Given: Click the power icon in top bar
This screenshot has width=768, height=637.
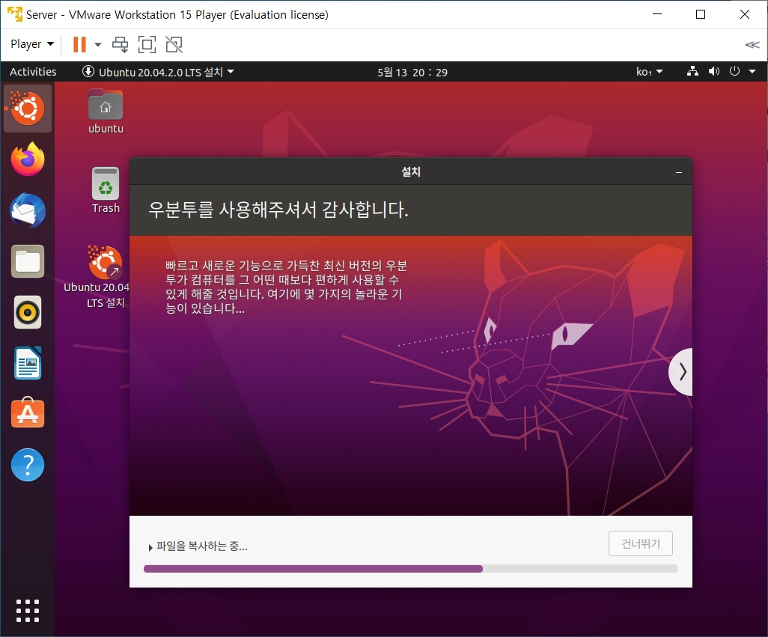Looking at the screenshot, I should click(x=734, y=72).
